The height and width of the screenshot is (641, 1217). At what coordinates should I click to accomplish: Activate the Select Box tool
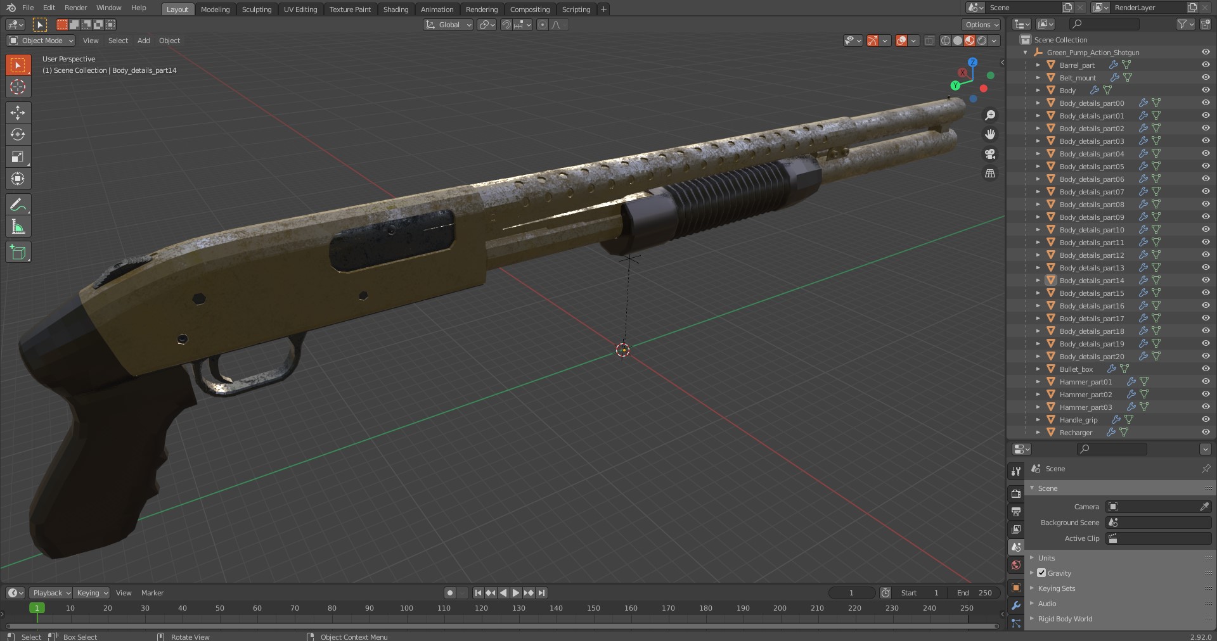click(18, 65)
